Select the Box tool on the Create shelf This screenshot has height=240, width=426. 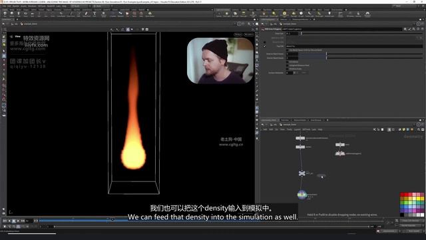coord(5,14)
